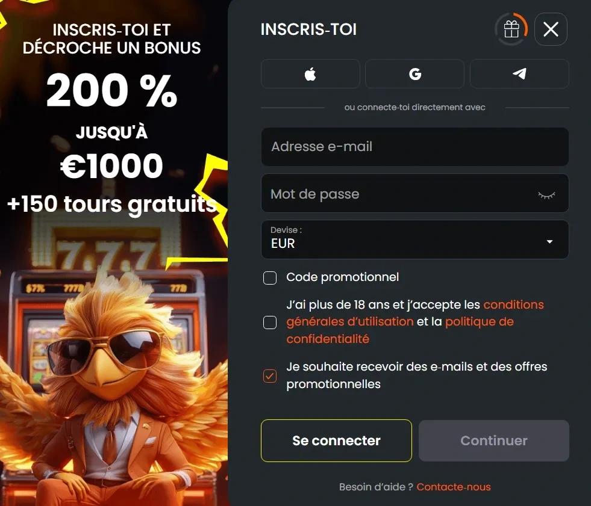Click the 200 % bonus banner text
This screenshot has width=591, height=506.
111,90
